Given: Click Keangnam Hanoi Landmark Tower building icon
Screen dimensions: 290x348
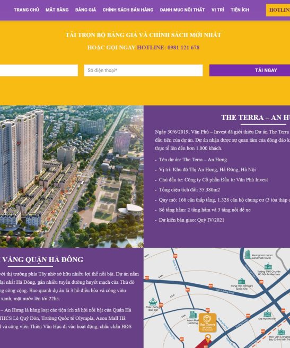Looking at the screenshot, I should pyautogui.click(x=248, y=255).
